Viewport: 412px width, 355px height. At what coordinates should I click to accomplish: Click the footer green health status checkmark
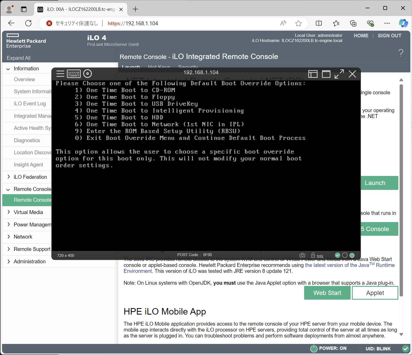[406, 349]
